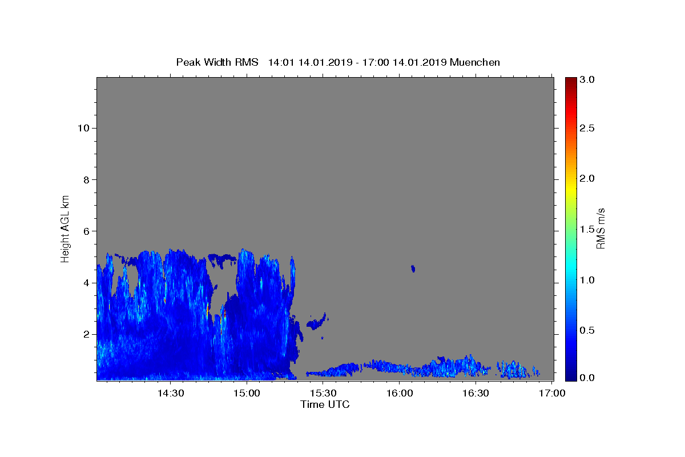Click the colorbar label '2.0'

(x=587, y=178)
